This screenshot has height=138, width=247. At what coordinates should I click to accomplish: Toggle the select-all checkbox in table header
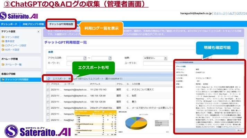(x=48, y=84)
